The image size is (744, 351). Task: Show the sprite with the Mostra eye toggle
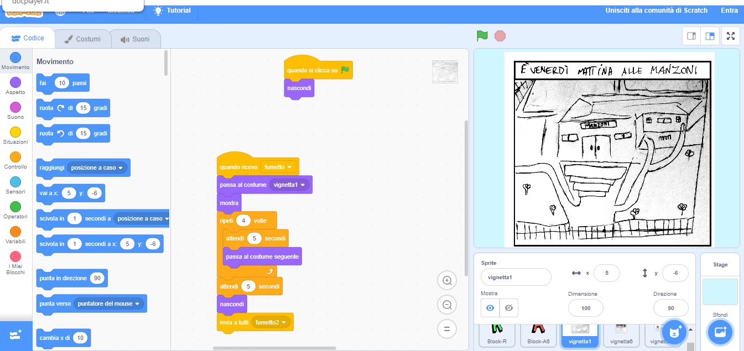click(490, 307)
